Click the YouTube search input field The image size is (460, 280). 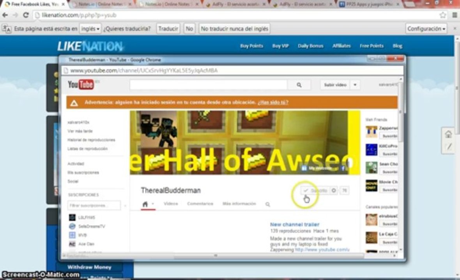click(208, 85)
